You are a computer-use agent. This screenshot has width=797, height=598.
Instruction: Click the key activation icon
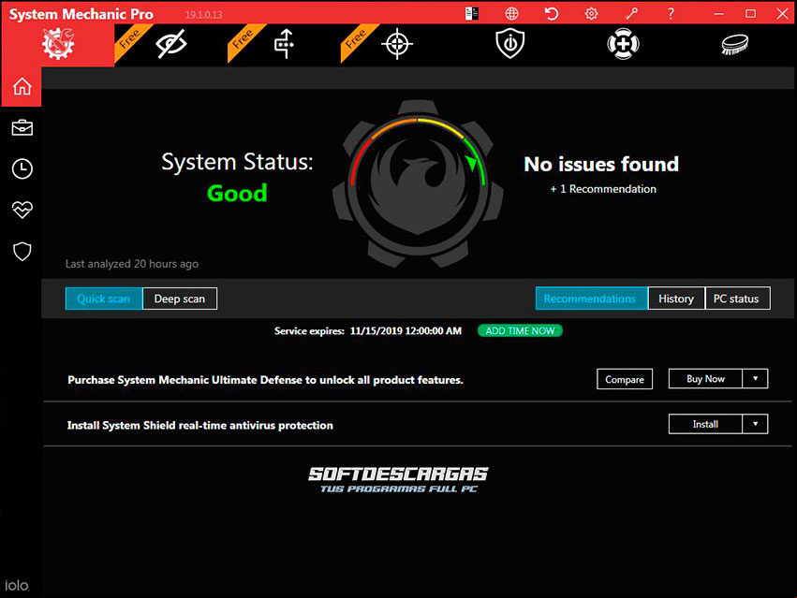[x=631, y=14]
